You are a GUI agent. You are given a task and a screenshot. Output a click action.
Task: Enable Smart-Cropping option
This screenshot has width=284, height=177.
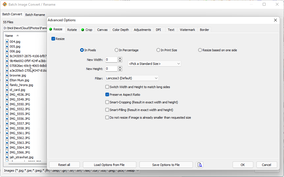pyautogui.click(x=107, y=102)
